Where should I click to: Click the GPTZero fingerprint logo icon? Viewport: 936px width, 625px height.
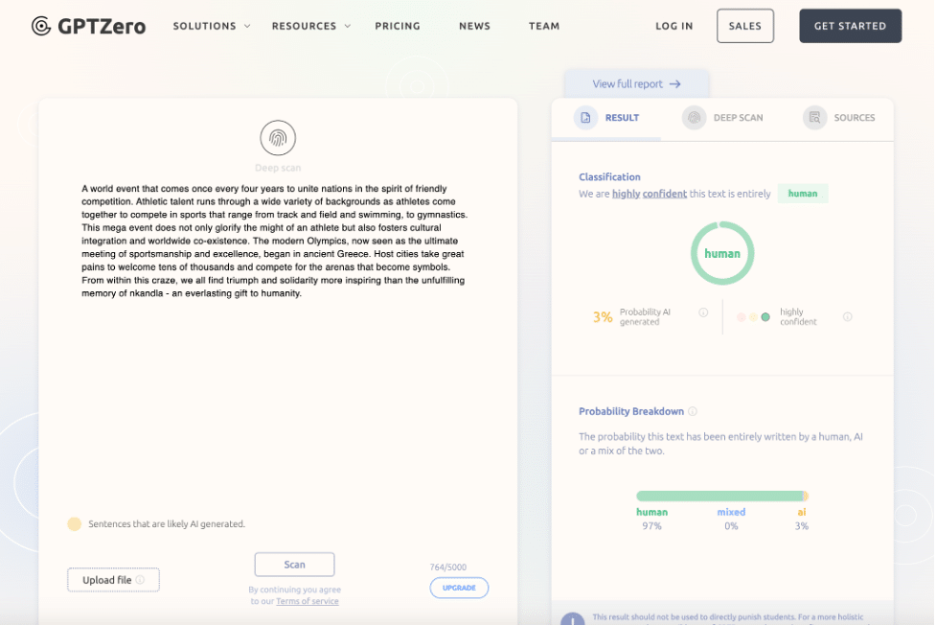40,26
